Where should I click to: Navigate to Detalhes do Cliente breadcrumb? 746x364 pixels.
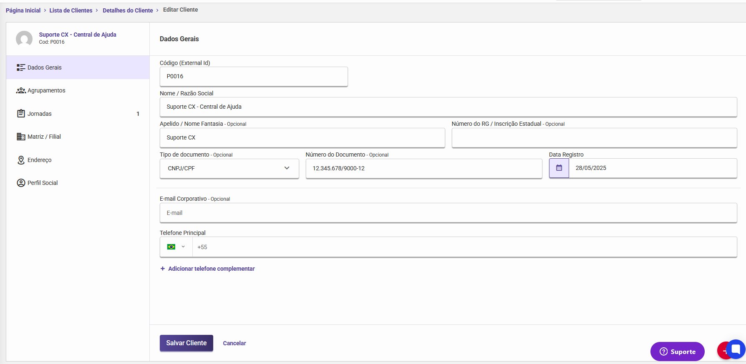click(128, 10)
